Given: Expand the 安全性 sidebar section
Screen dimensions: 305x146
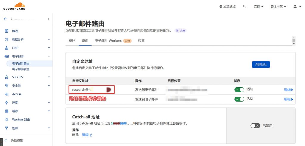Looking at the screenshot, I should click(49, 85).
